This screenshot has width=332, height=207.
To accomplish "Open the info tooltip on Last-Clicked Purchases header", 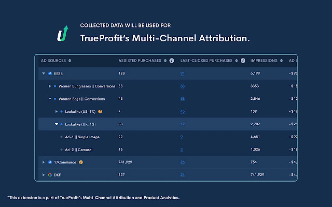I will 243,60.
